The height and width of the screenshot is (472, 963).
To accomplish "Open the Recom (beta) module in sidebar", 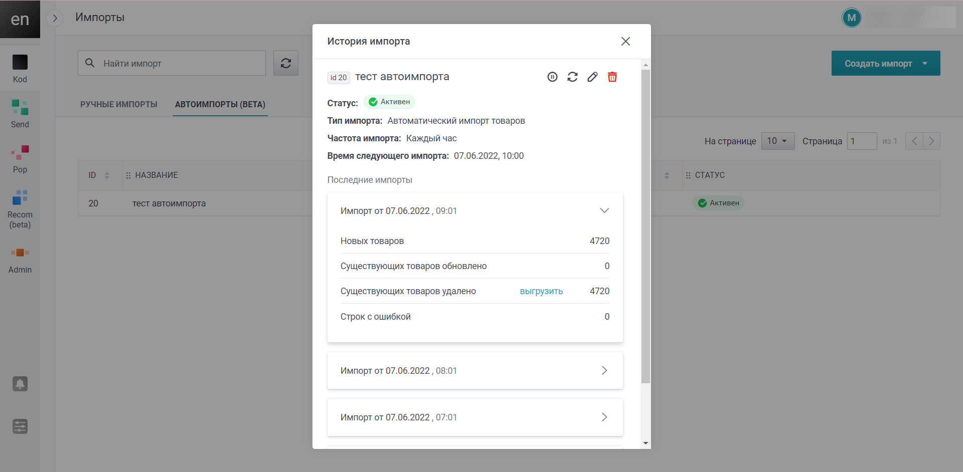I will (20, 209).
